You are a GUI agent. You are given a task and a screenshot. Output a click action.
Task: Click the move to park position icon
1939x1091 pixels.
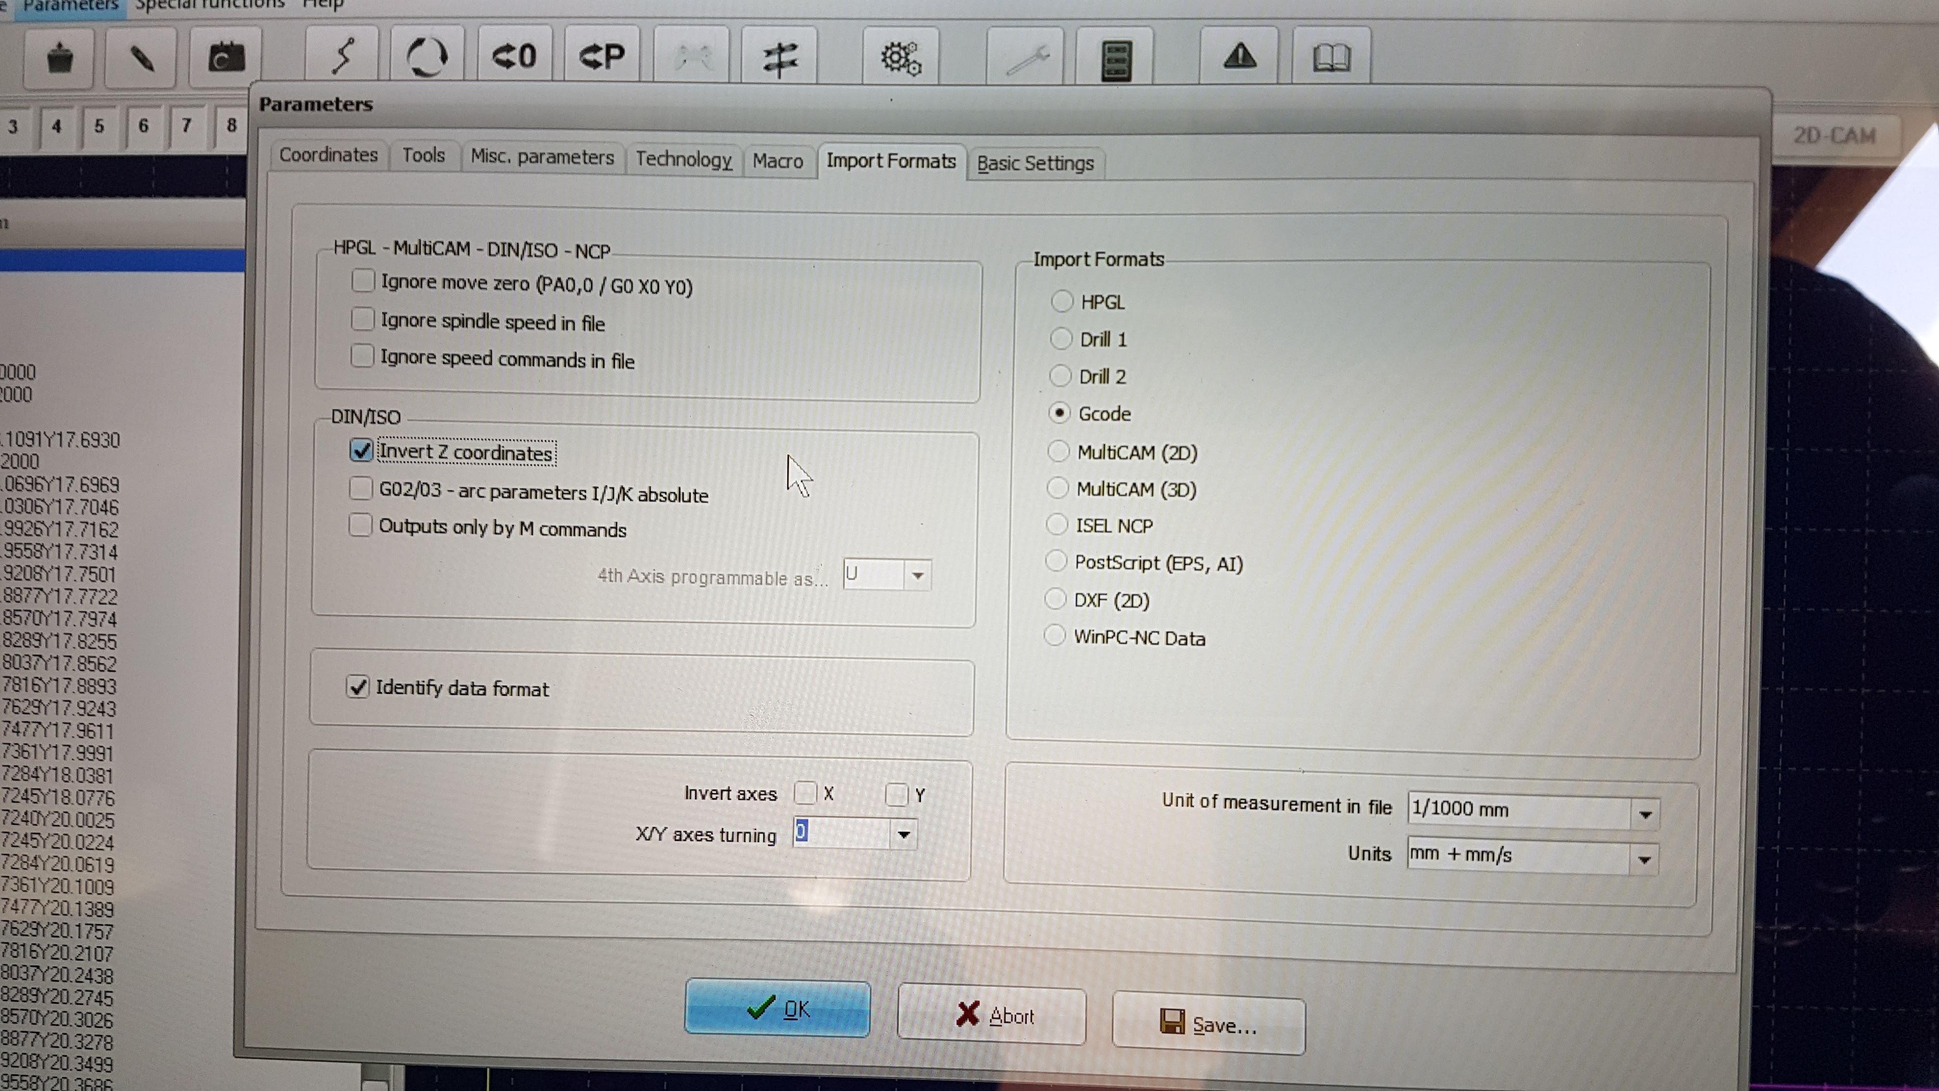click(x=602, y=56)
